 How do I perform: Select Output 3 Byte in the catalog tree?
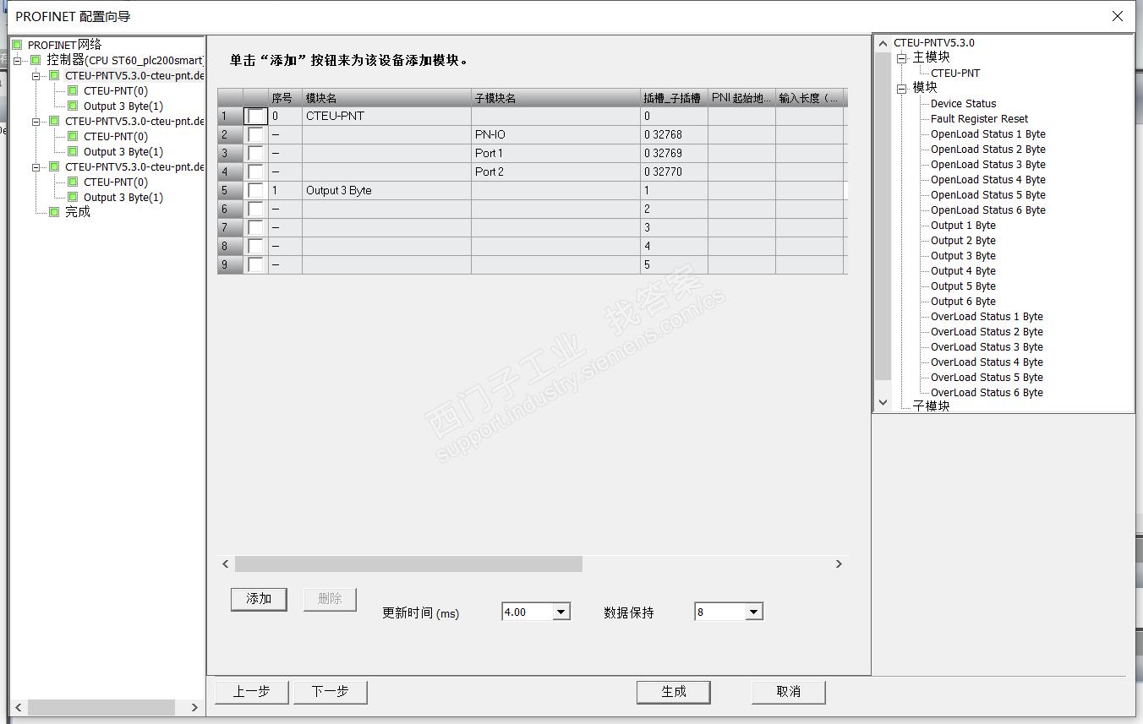pos(963,255)
